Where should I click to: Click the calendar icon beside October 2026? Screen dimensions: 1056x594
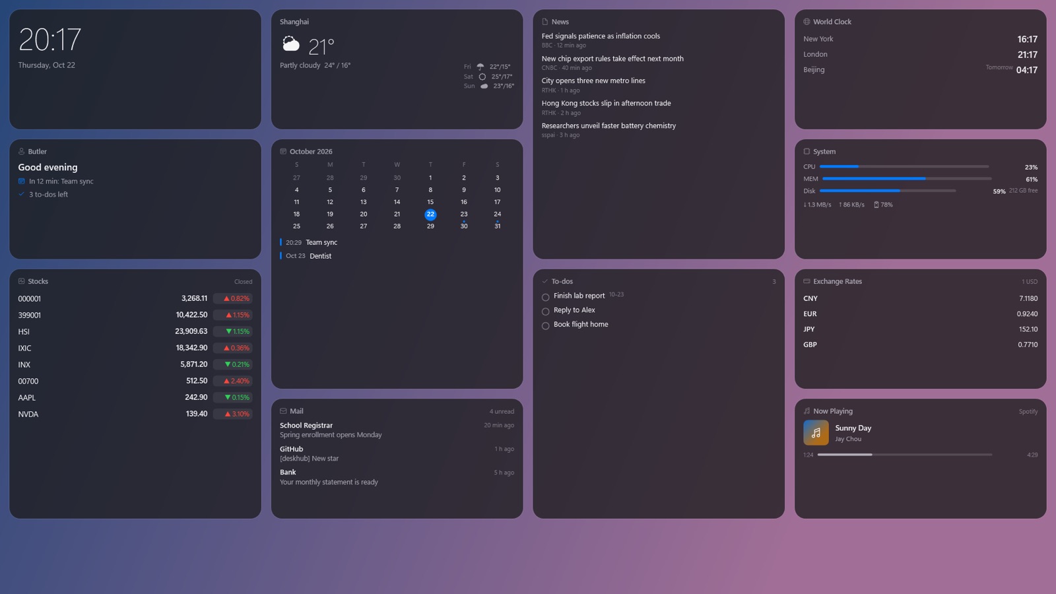[x=283, y=151]
